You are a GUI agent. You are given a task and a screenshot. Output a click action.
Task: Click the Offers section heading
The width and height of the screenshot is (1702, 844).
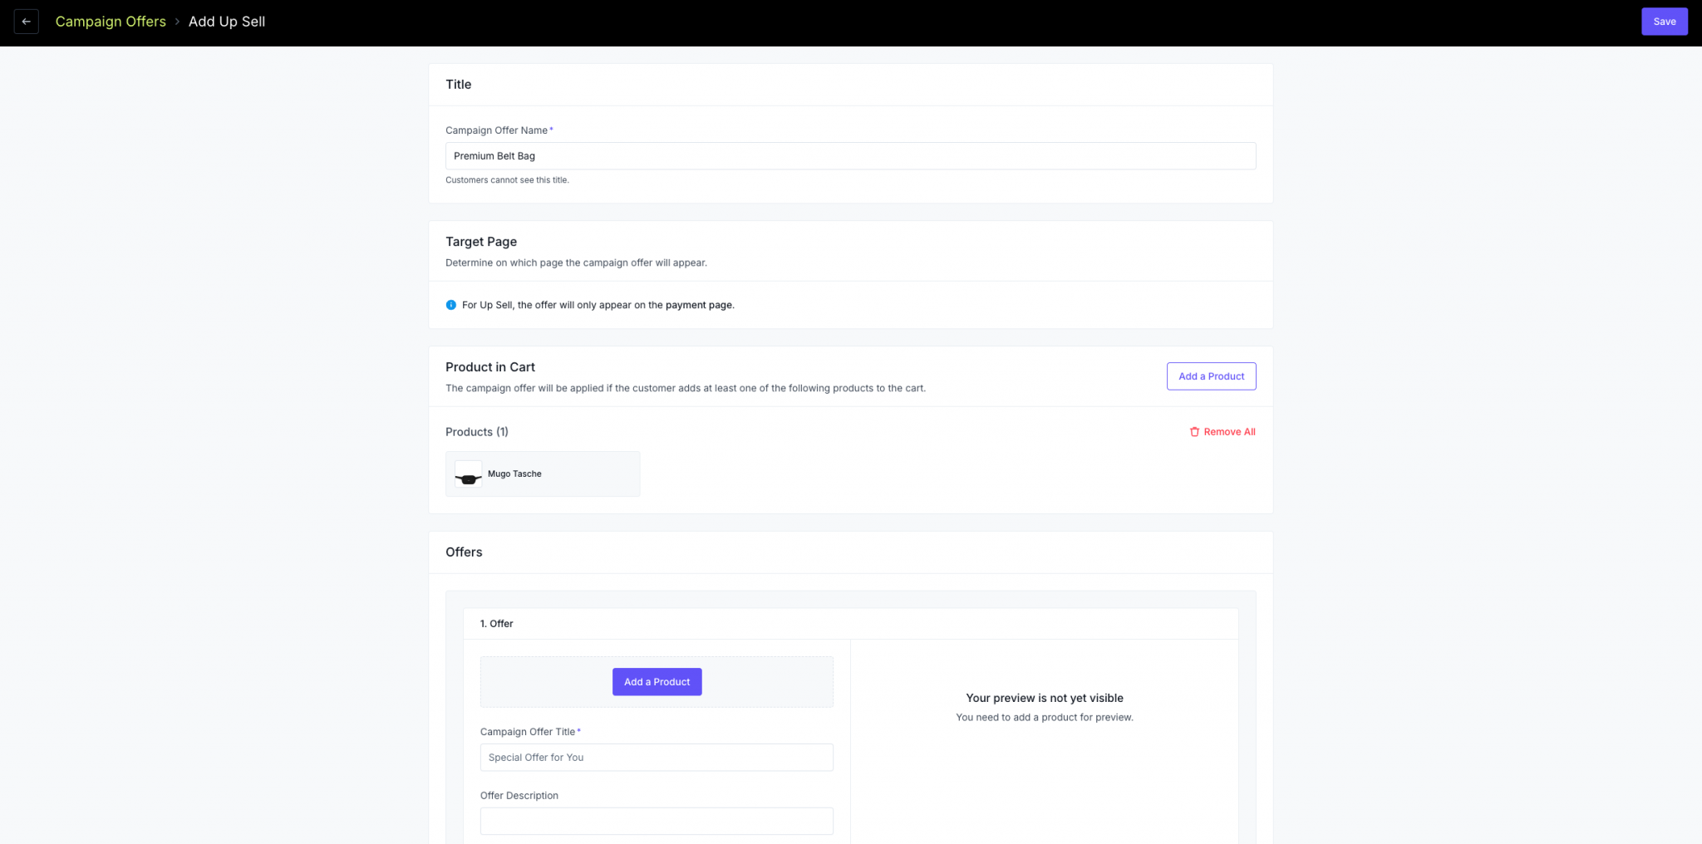(x=463, y=552)
